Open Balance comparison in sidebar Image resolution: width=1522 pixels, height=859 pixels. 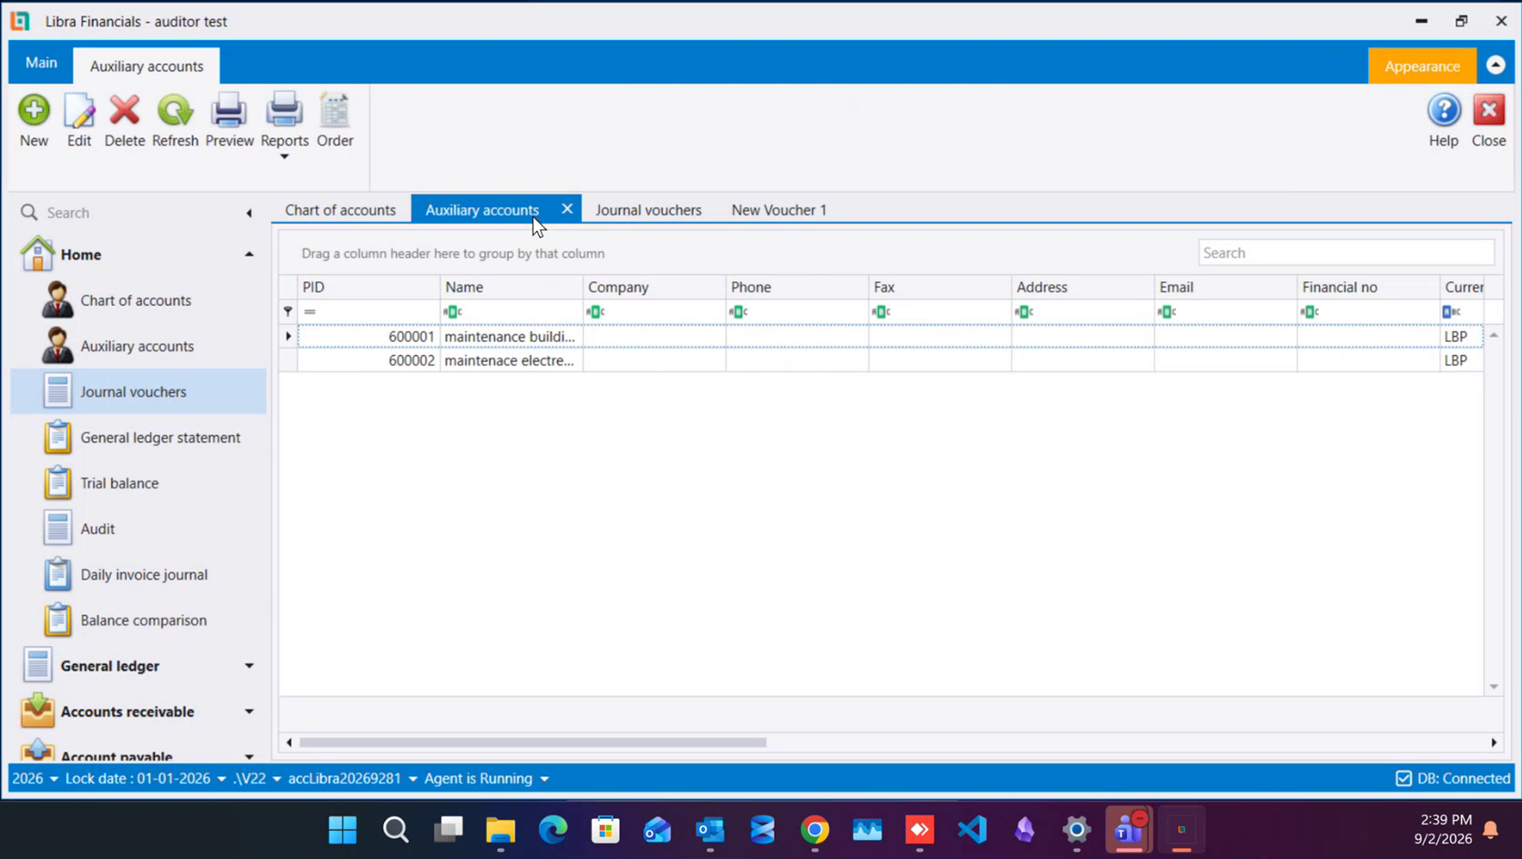pos(143,621)
